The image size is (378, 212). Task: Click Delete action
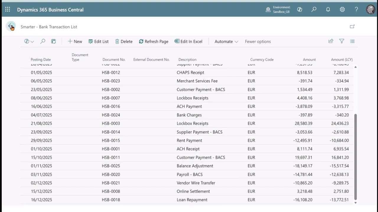[124, 42]
